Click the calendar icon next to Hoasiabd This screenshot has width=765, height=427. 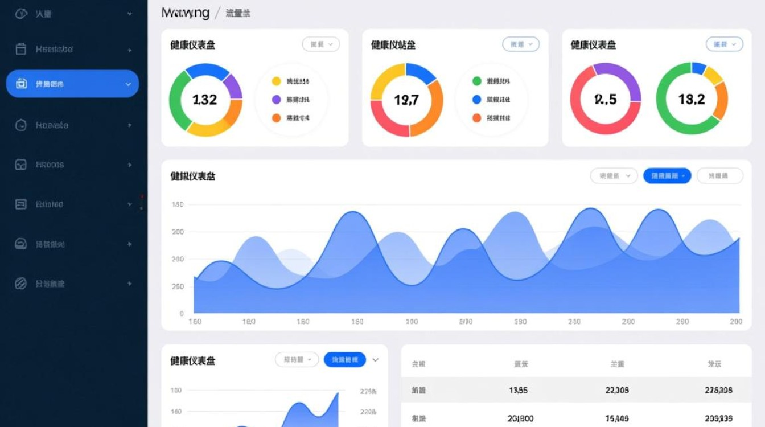(20, 50)
